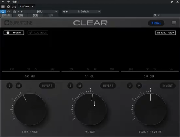Mute the Ambience channel
The image size is (180, 137).
pos(19,85)
